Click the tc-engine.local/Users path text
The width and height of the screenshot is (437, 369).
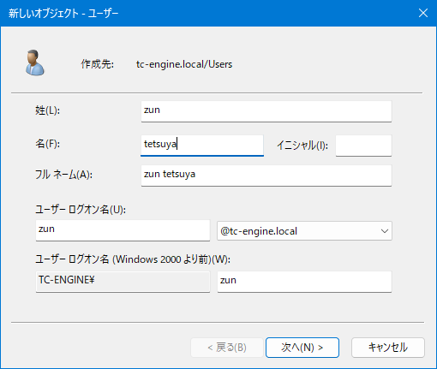coord(184,64)
